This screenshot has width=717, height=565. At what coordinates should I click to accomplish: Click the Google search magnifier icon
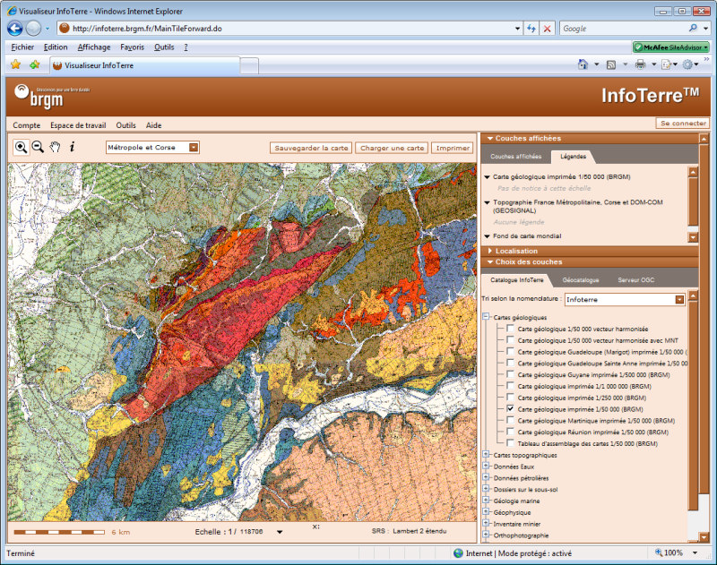tap(693, 29)
